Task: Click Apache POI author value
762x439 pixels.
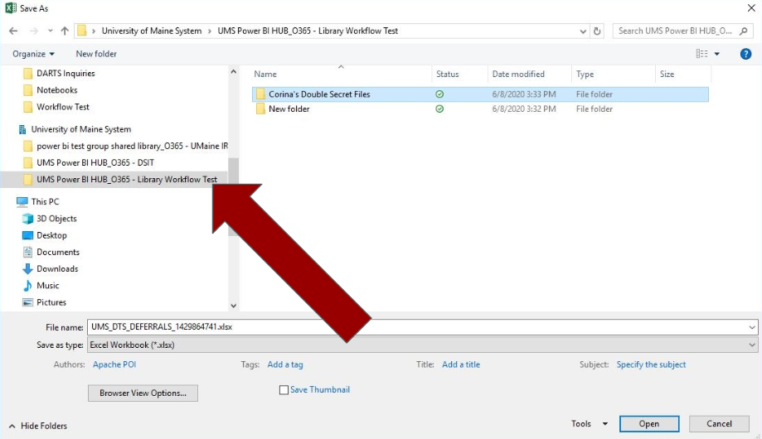Action: pos(114,364)
